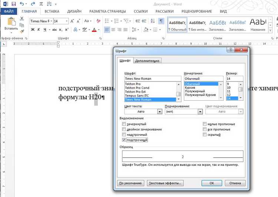This screenshot has height=197, width=278.
Task: Apply bold with the Ж button
Action: 33,30
